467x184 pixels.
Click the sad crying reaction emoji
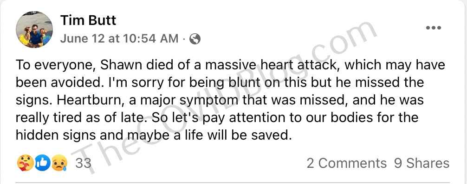[59, 163]
